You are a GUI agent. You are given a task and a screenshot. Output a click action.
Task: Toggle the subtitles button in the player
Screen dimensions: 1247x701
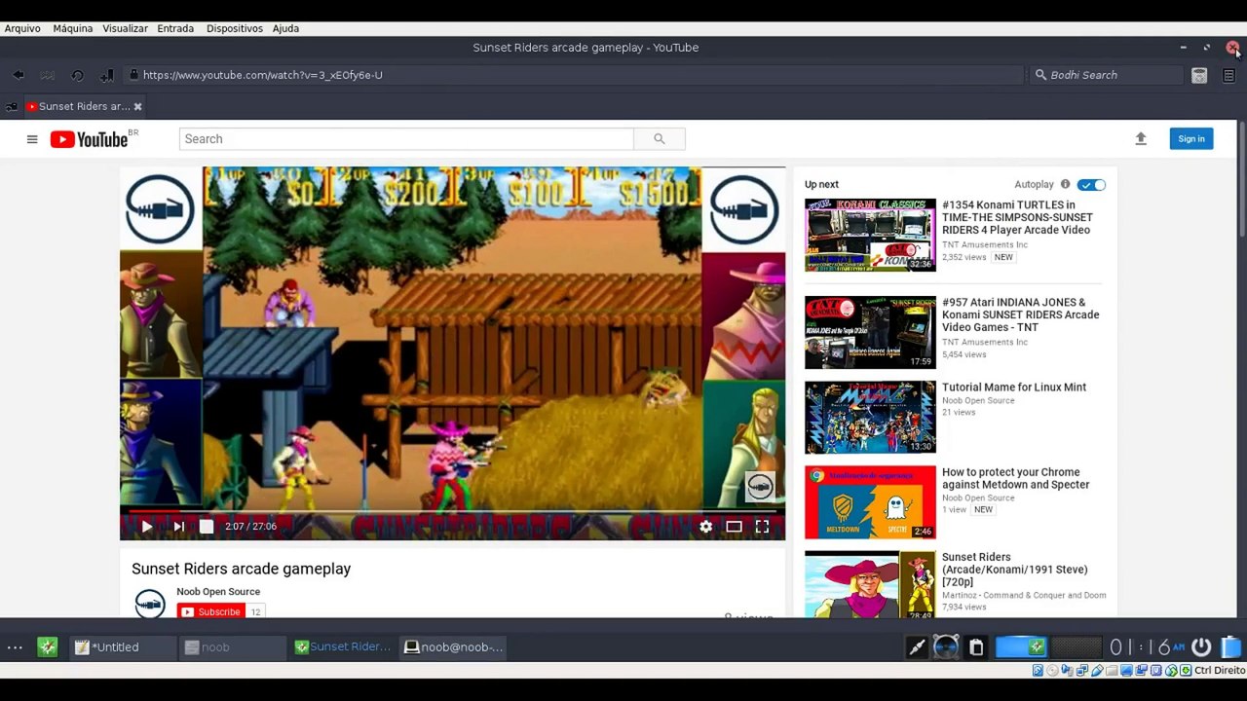point(207,527)
